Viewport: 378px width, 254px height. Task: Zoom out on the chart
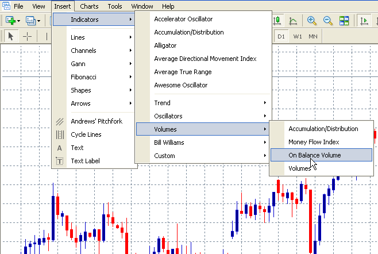pos(328,21)
